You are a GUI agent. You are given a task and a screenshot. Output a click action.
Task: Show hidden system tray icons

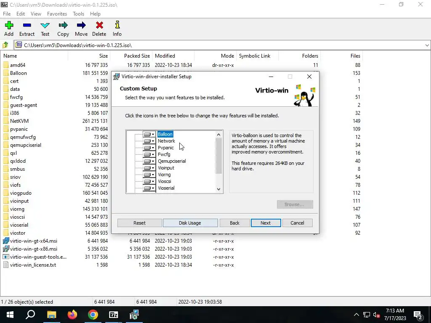coord(356,315)
